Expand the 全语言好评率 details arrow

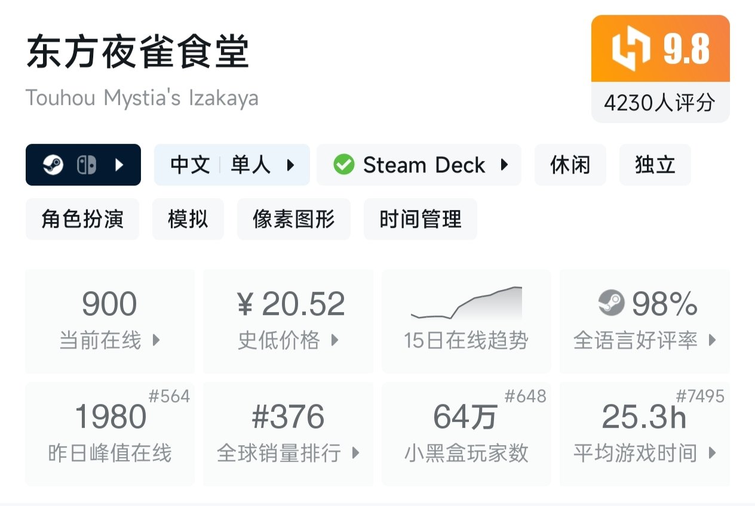710,341
